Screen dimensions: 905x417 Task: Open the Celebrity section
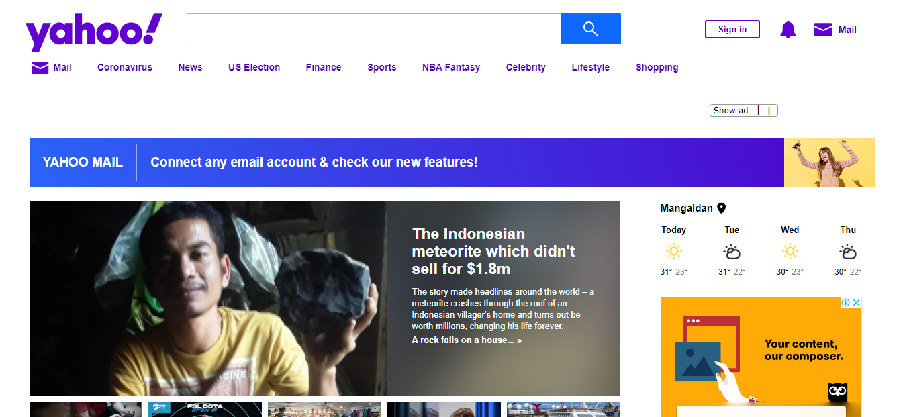[x=526, y=67]
